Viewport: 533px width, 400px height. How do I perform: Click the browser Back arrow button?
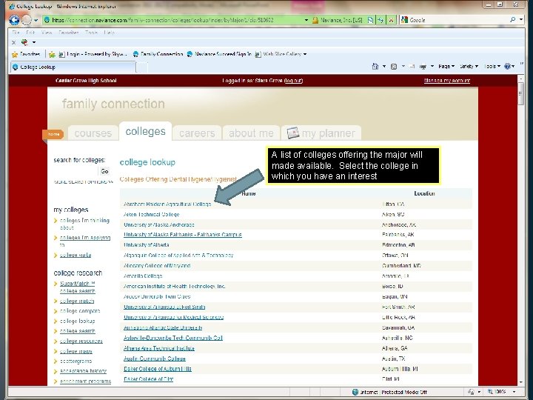pyautogui.click(x=14, y=20)
